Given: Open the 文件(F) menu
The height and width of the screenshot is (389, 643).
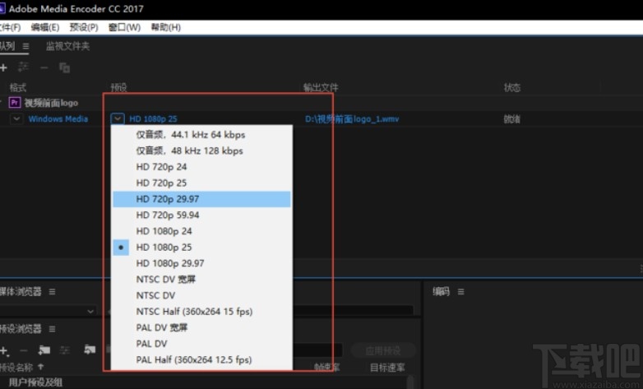Looking at the screenshot, I should click(10, 27).
